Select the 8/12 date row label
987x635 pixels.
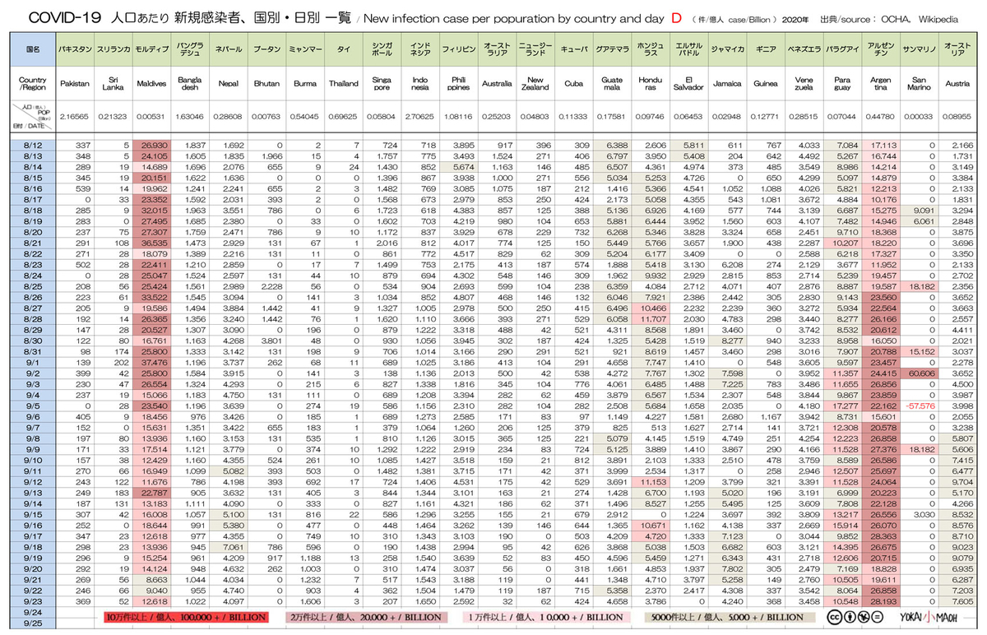(x=34, y=145)
